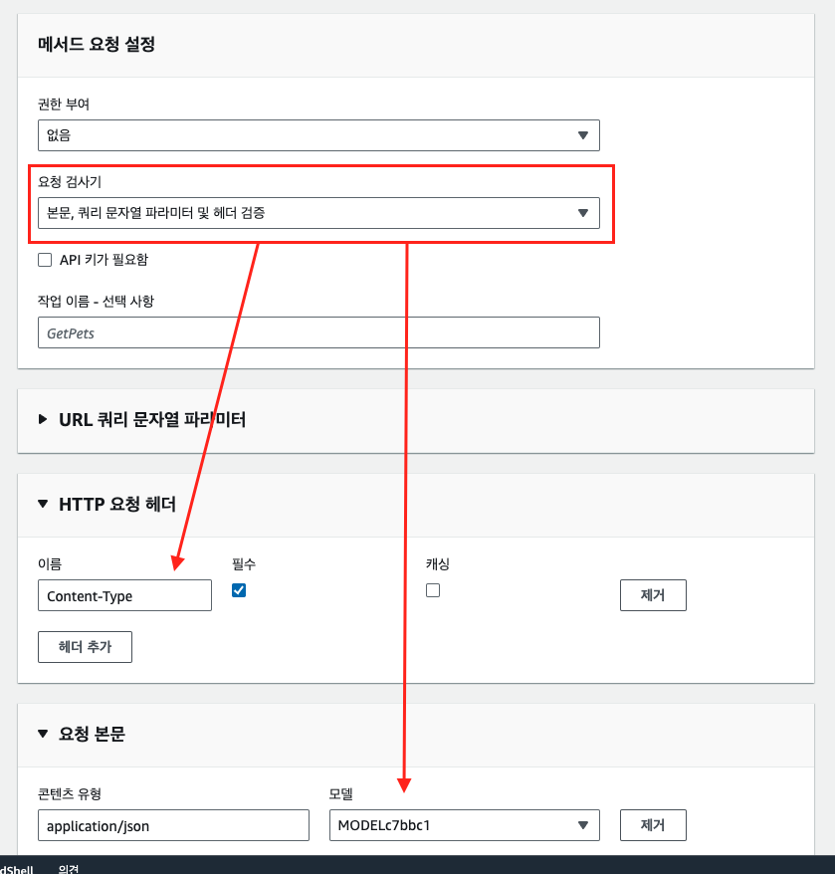Click the application/json 콘텐츠 유형 field
Image resolution: width=835 pixels, height=874 pixels.
tap(173, 825)
